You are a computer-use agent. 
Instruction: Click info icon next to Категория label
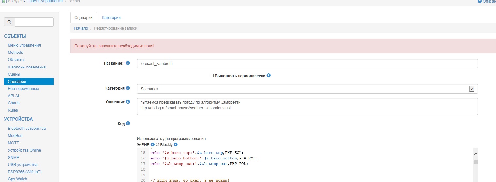128,88
